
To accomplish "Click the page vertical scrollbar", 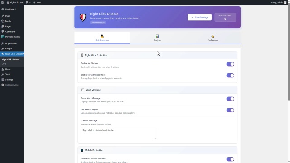I will pyautogui.click(x=289, y=52).
